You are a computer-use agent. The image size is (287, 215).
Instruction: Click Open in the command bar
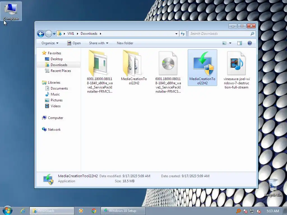pyautogui.click(x=74, y=43)
